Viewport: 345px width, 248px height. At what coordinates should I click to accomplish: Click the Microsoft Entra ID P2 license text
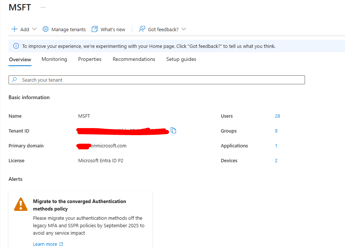100,160
